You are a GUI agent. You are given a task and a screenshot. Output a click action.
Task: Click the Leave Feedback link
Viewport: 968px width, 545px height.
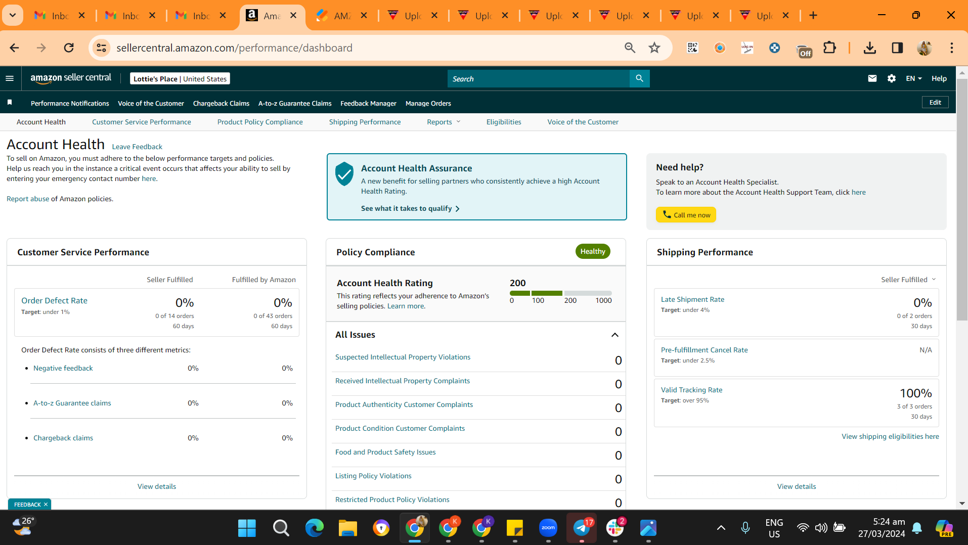pyautogui.click(x=137, y=147)
